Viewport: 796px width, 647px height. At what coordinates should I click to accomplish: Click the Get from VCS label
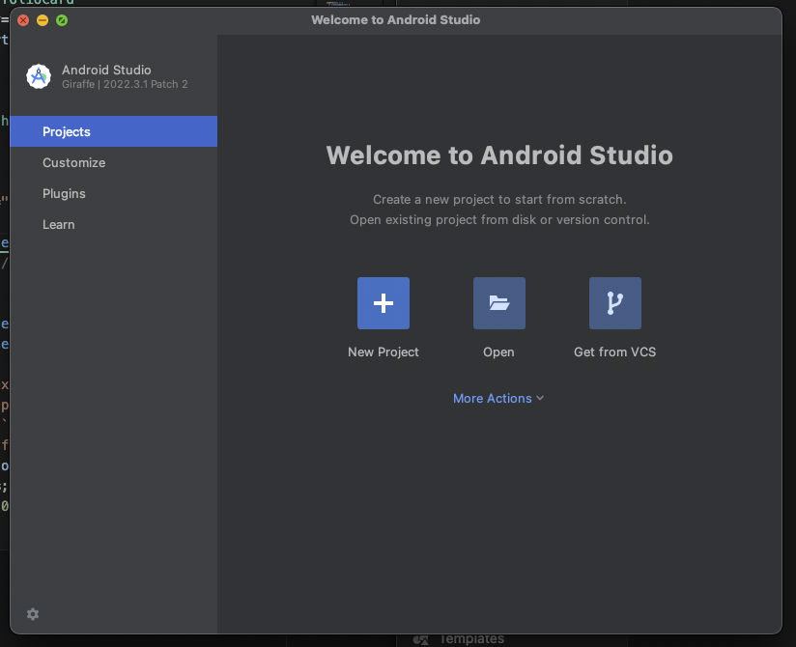[x=614, y=352]
